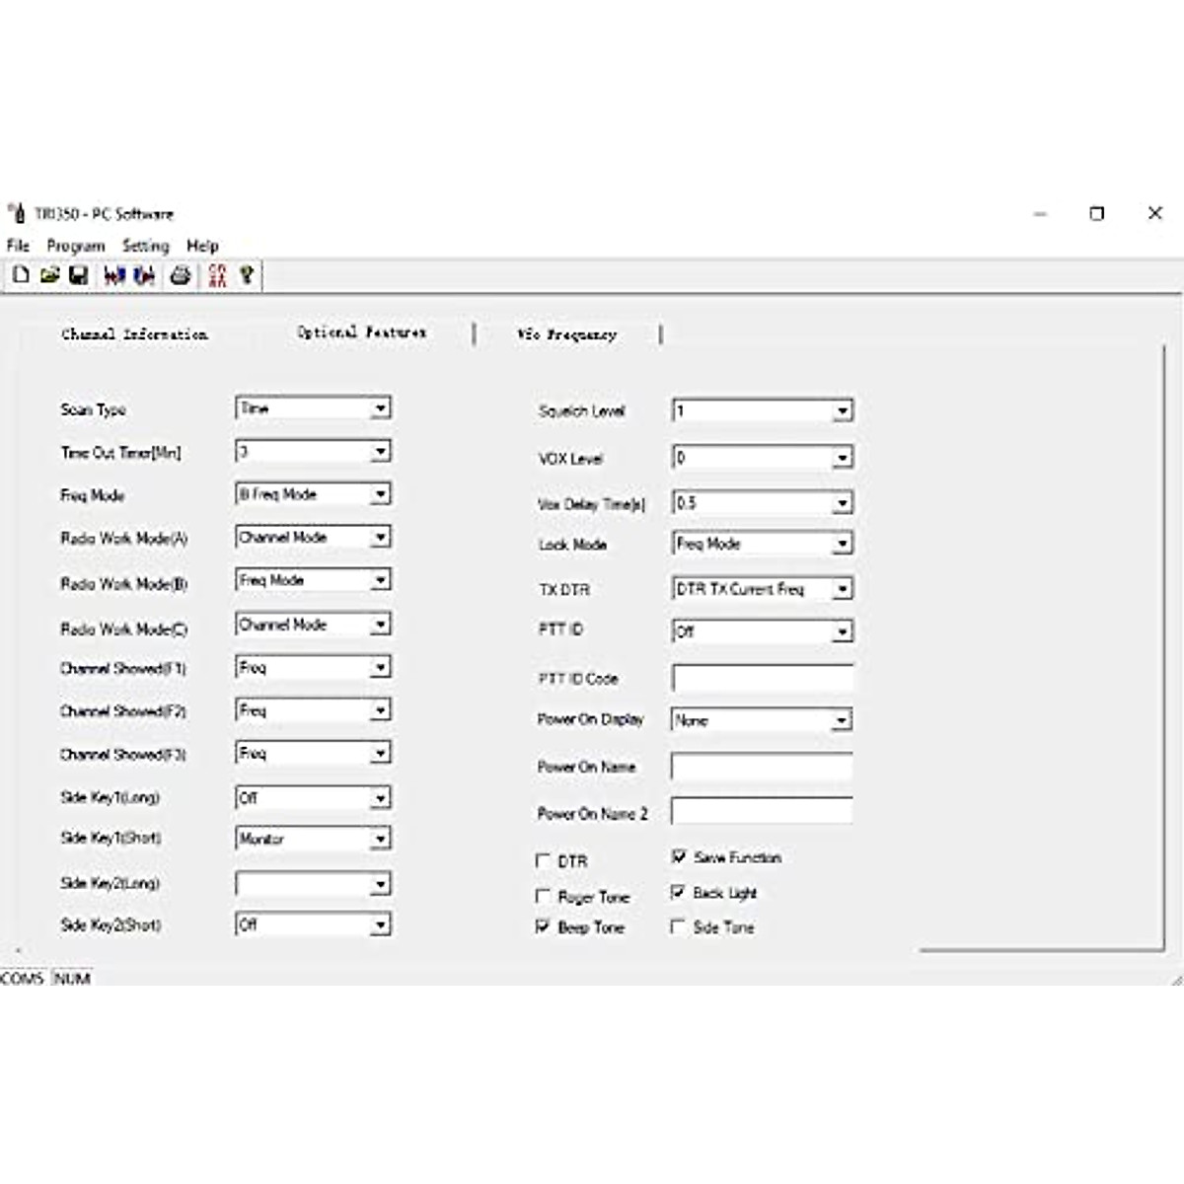Screen dimensions: 1184x1184
Task: Open the Program menu
Action: pos(75,246)
